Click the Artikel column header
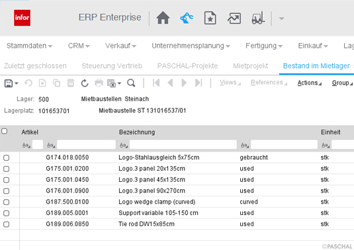354x250 pixels. coord(30,132)
